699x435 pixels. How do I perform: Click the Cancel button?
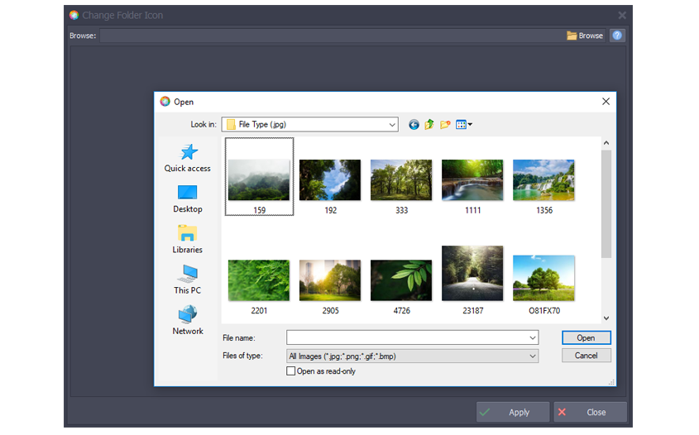pos(586,356)
